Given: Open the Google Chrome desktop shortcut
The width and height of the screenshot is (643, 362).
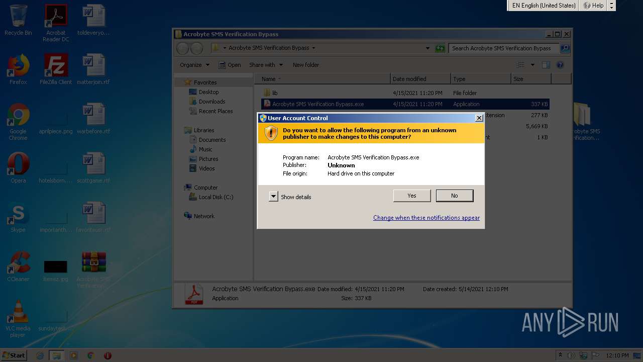Looking at the screenshot, I should tap(18, 122).
